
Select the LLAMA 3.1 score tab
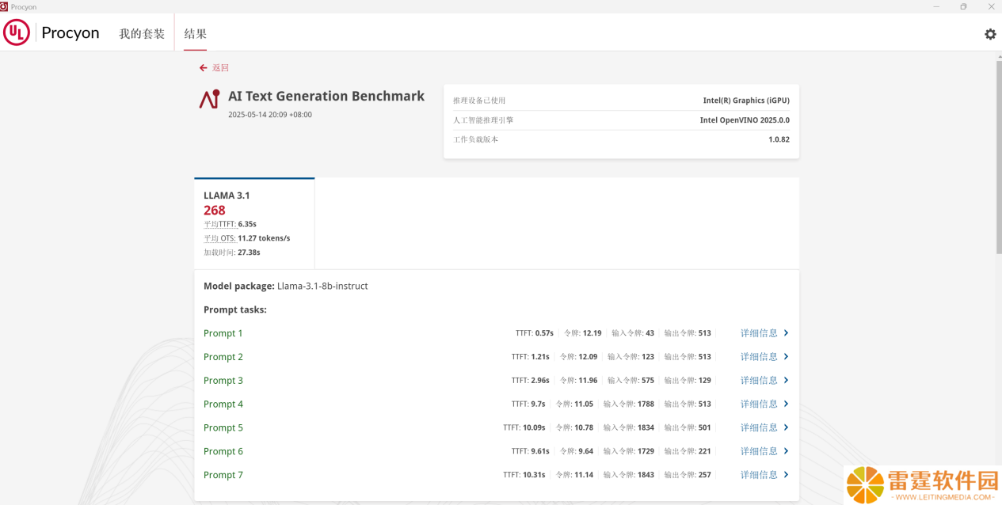(x=254, y=224)
